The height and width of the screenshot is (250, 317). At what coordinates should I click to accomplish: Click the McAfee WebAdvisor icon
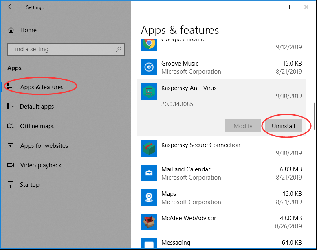(x=149, y=222)
